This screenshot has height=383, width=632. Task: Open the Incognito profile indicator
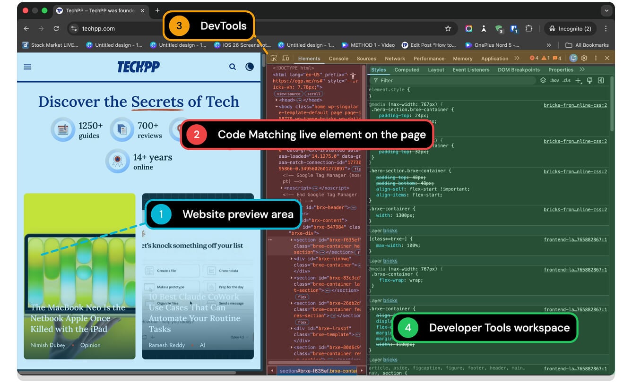click(x=571, y=28)
